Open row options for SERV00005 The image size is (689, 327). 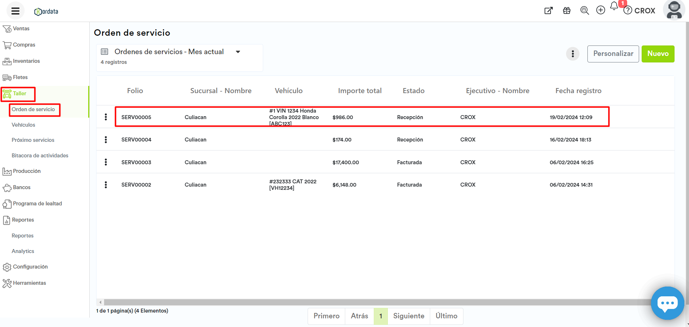click(106, 117)
